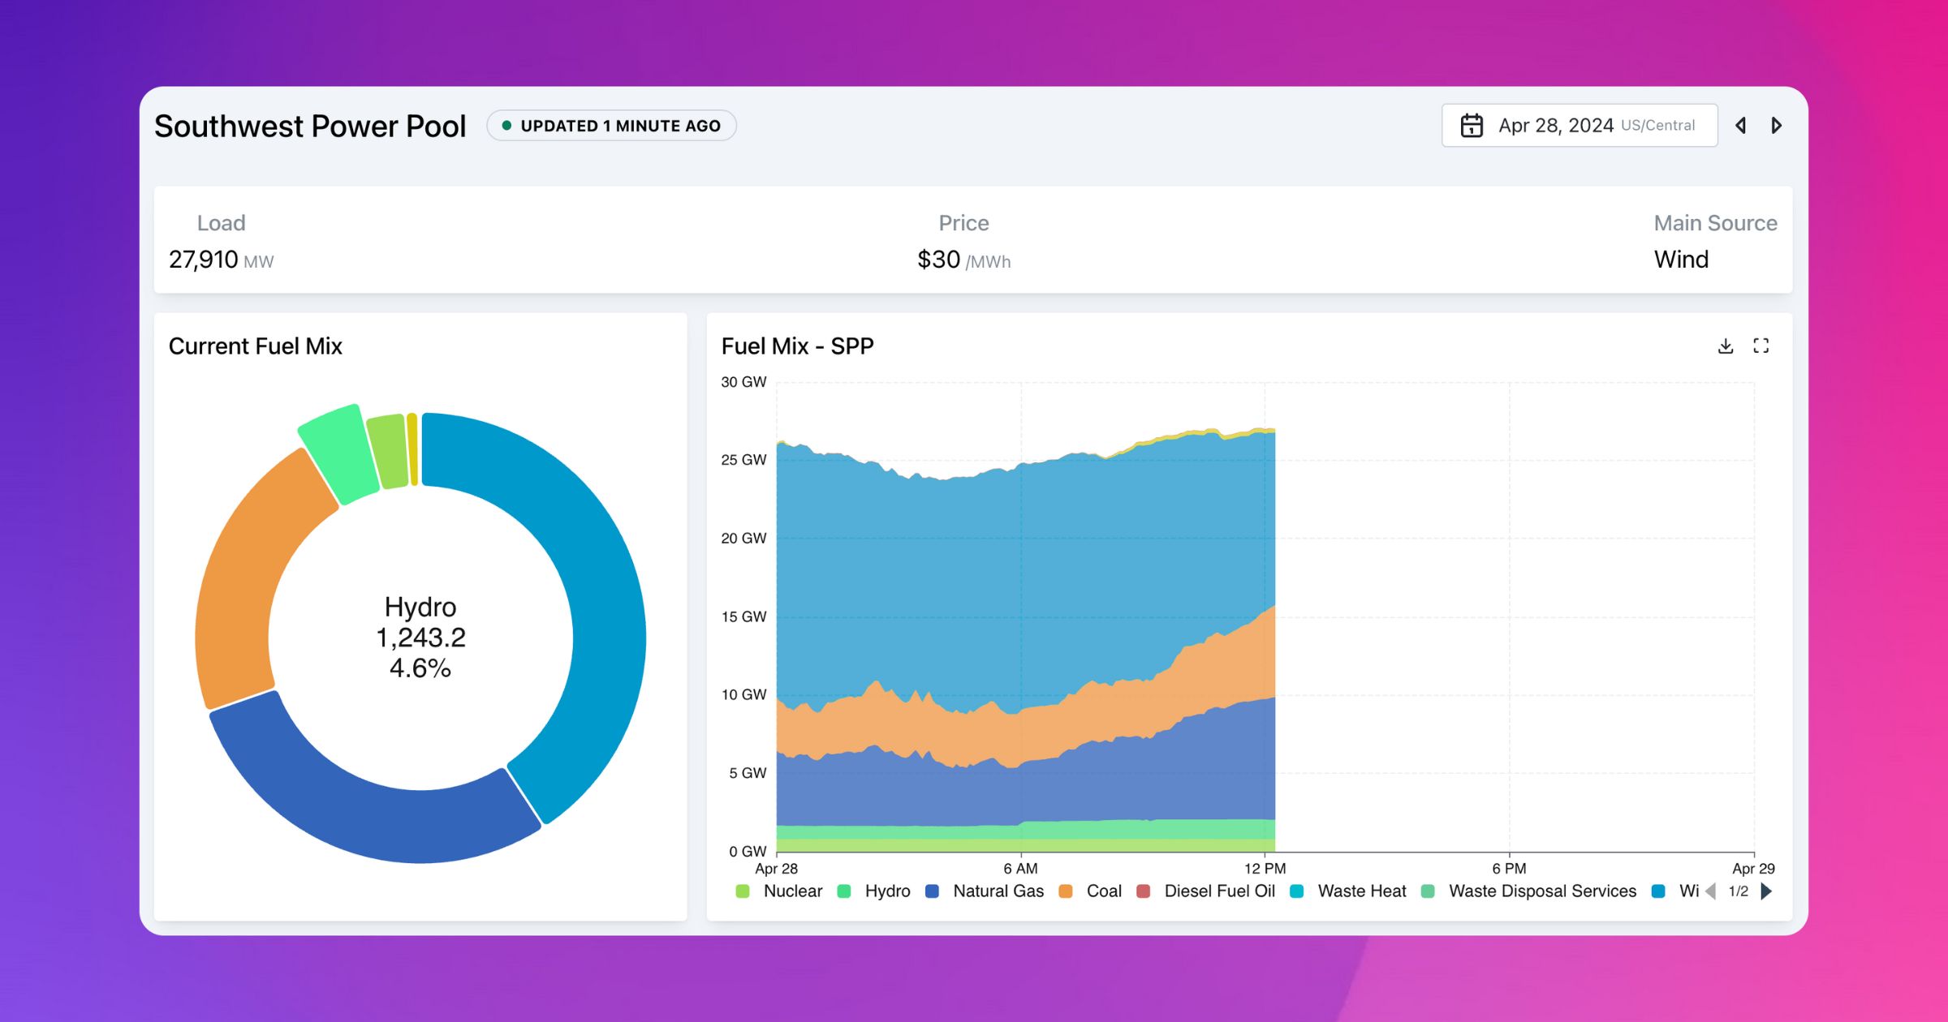Click the grayed previous legend page arrow
The width and height of the screenshot is (1948, 1022).
coord(1709,891)
